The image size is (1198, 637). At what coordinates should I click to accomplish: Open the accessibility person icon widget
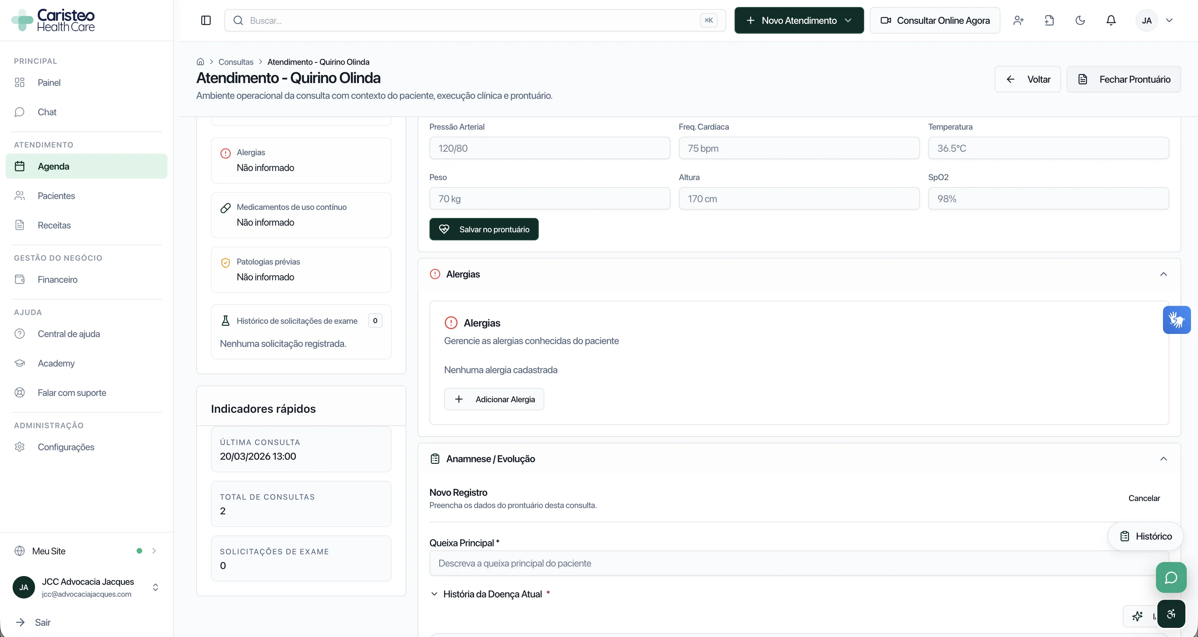coord(1171,615)
